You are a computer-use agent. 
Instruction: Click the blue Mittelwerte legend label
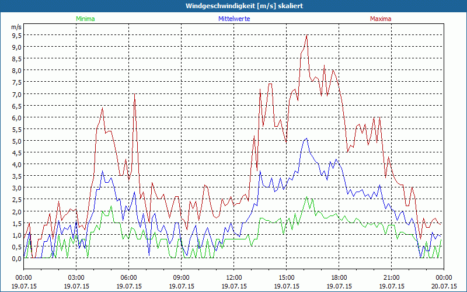[x=233, y=19]
